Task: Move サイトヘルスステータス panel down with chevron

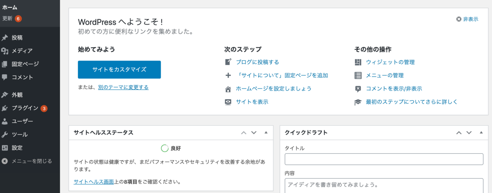Action: coord(254,133)
